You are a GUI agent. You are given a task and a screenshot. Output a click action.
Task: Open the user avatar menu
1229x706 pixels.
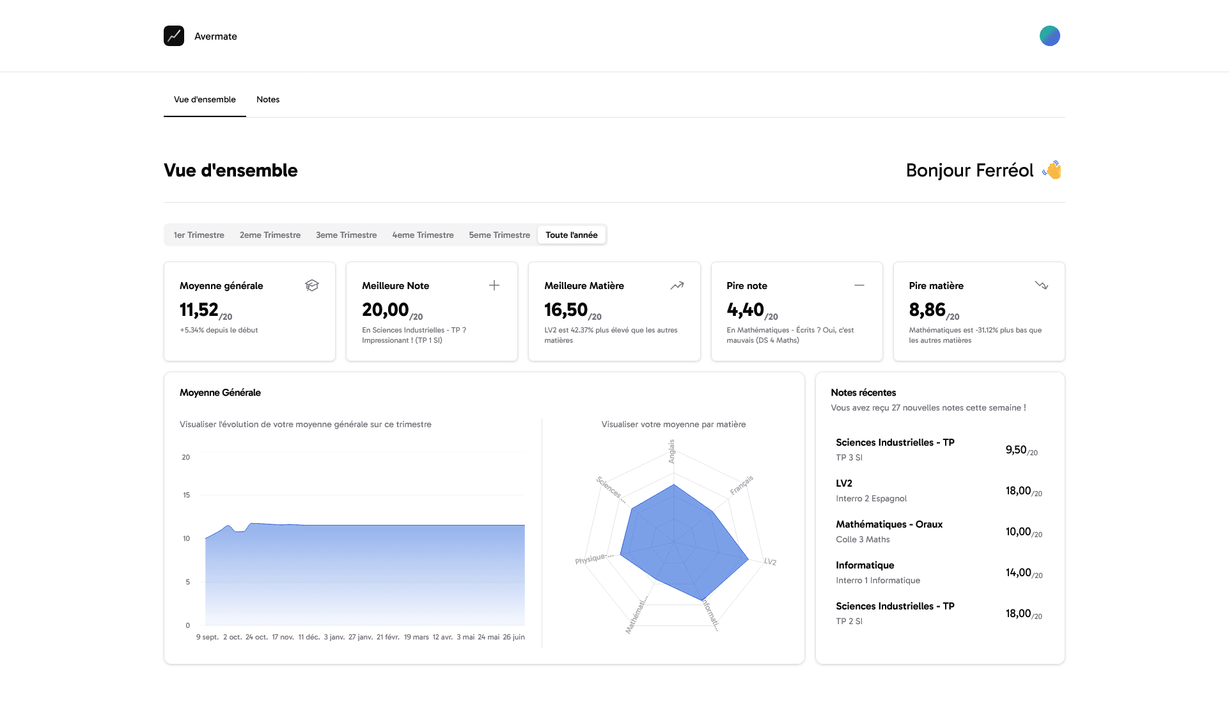tap(1049, 36)
